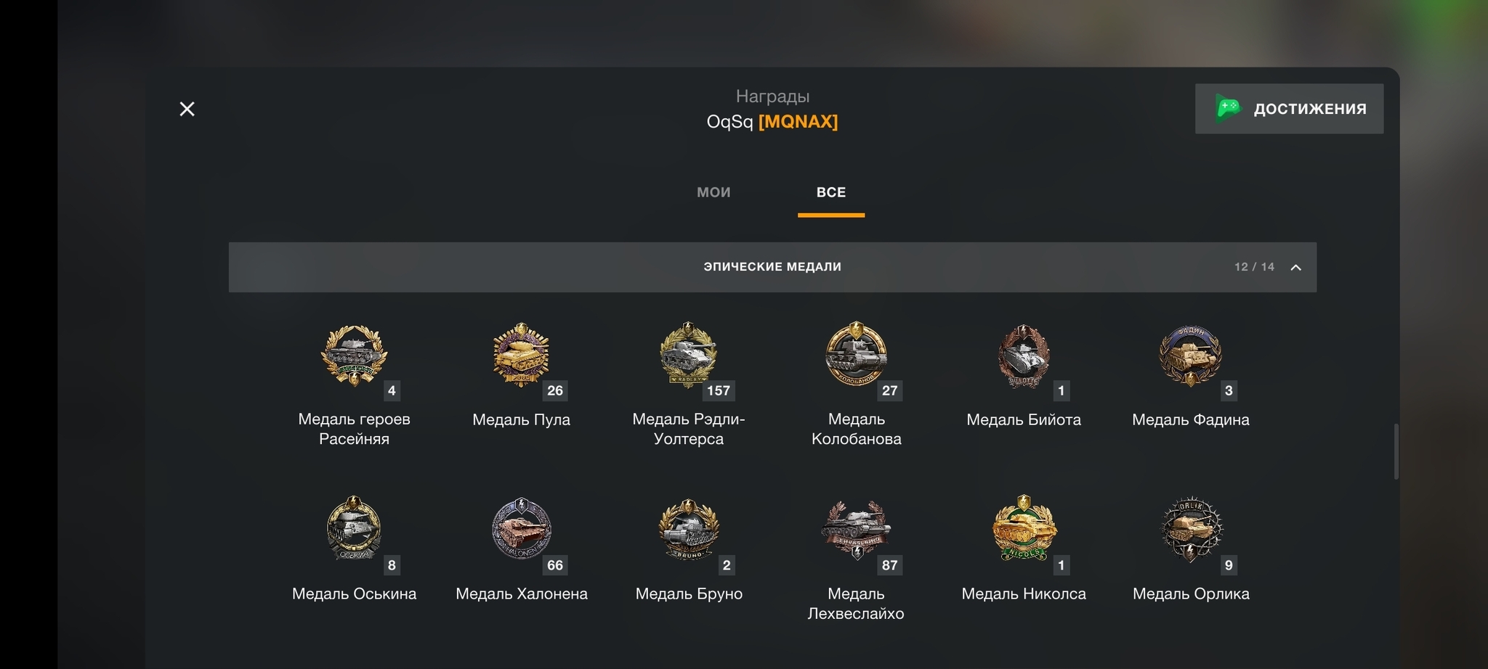Tap the Медаль Николса medal icon

(1024, 528)
